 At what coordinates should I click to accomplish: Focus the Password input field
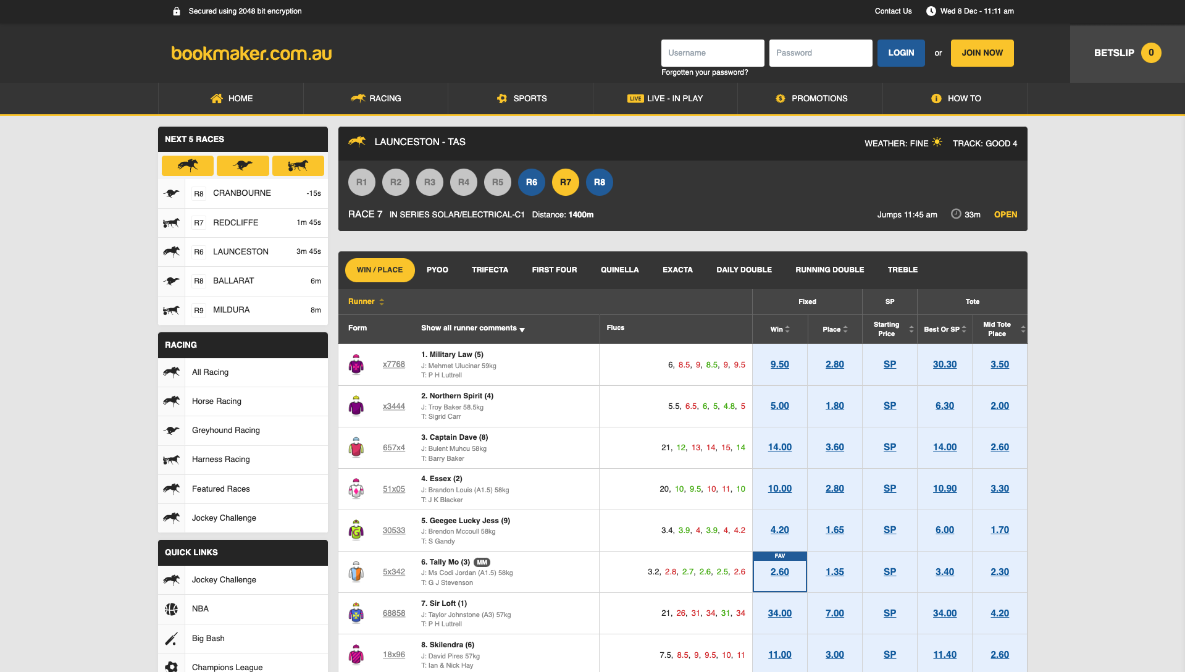pyautogui.click(x=821, y=53)
